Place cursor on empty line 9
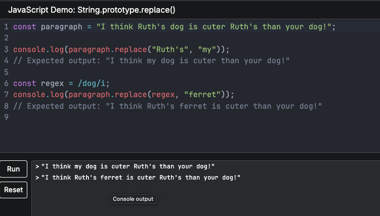The height and width of the screenshot is (216, 380). click(152, 117)
